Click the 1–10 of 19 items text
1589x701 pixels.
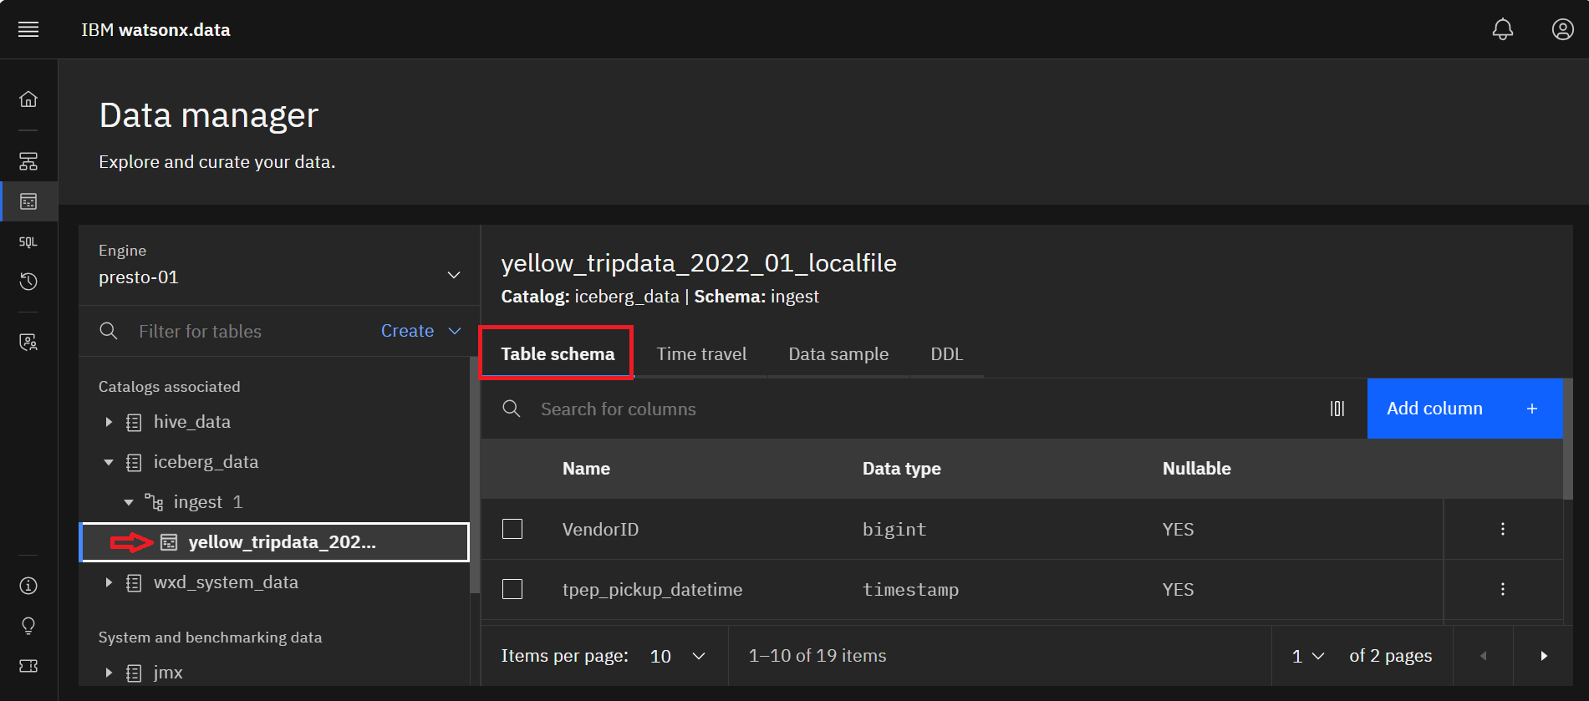pyautogui.click(x=817, y=656)
